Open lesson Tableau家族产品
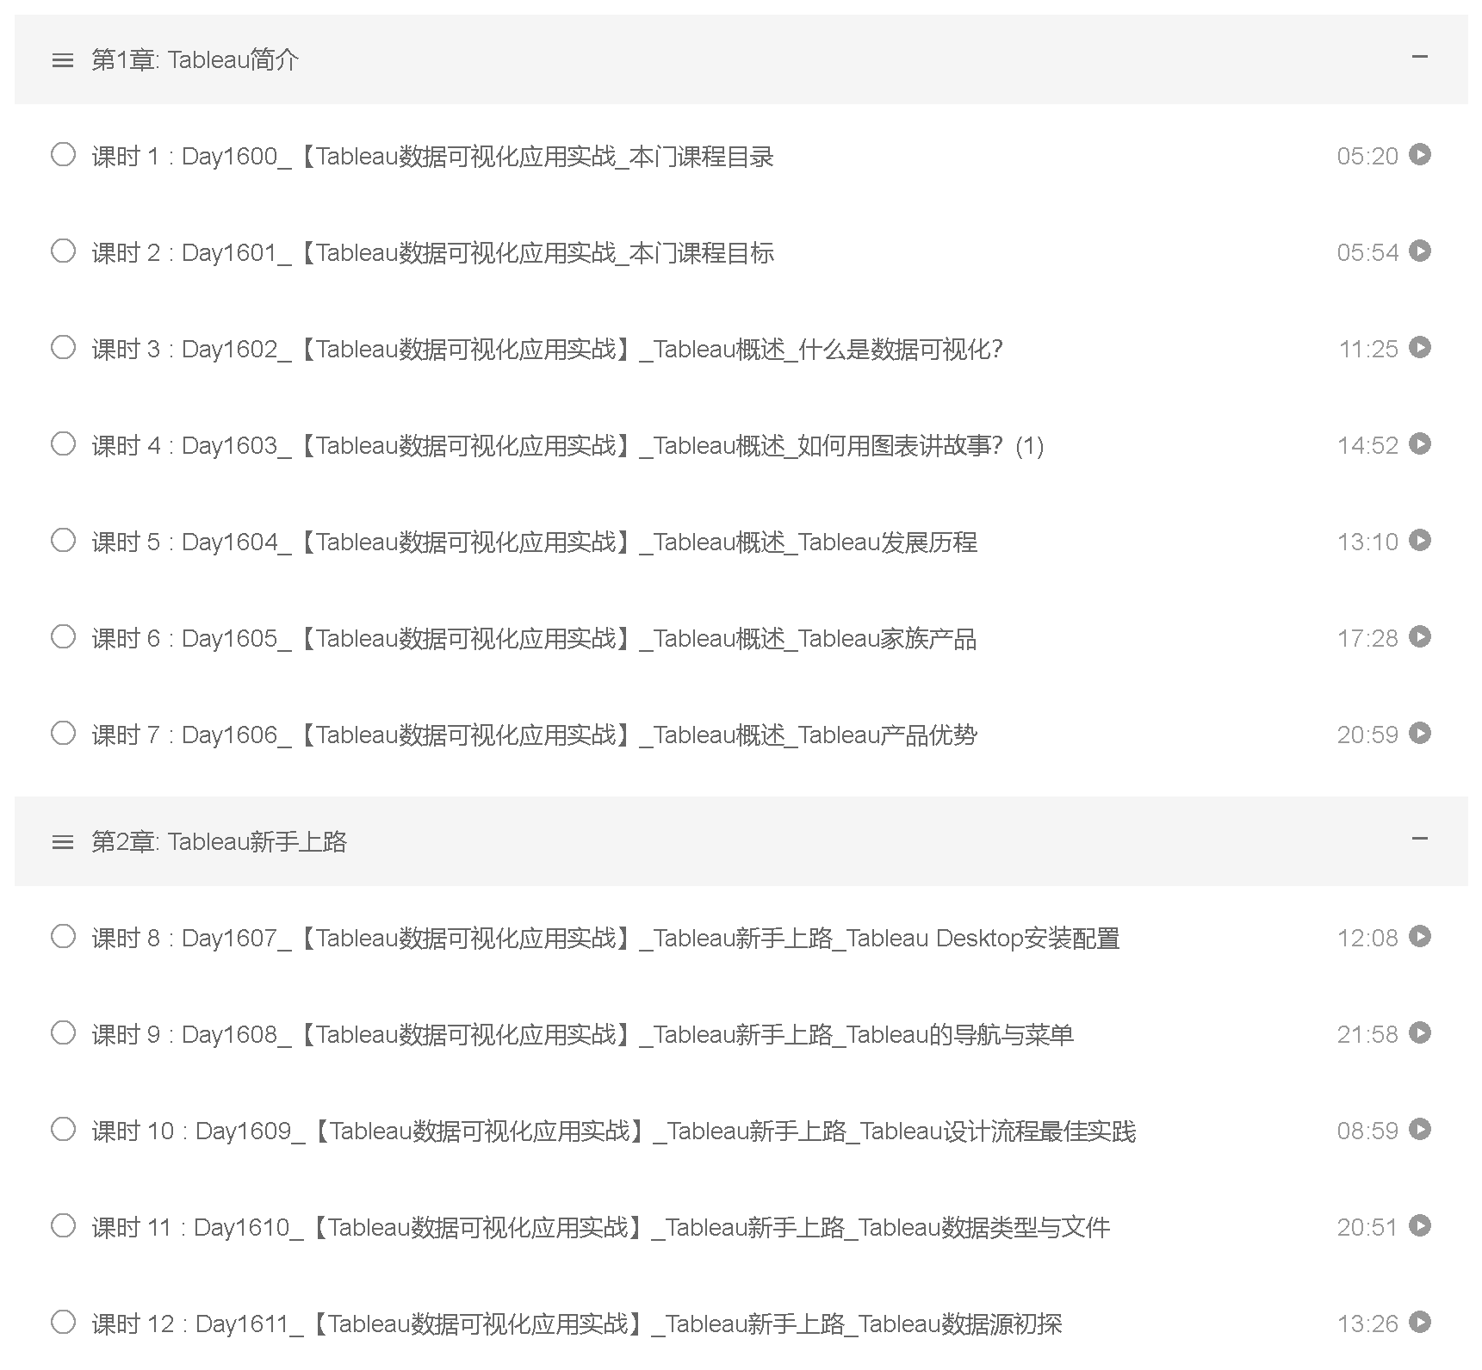This screenshot has width=1482, height=1370. [534, 639]
